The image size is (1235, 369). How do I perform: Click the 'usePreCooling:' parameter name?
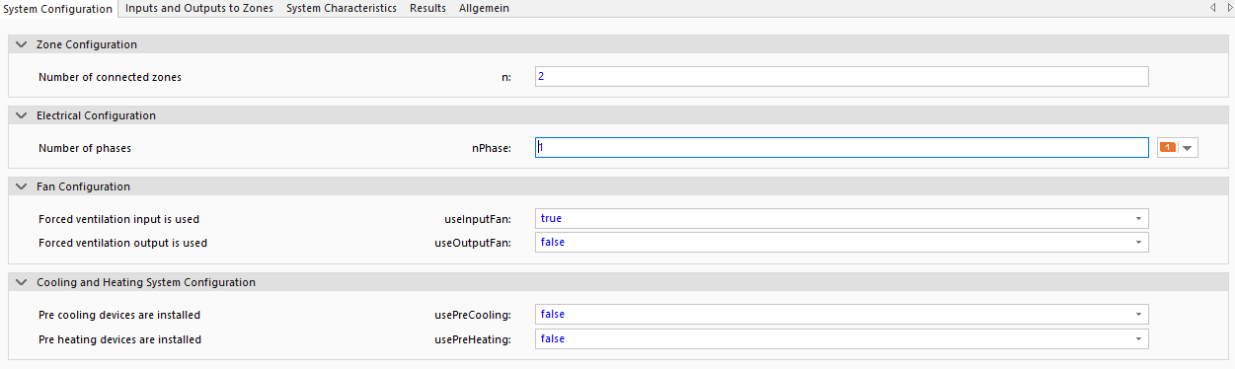(474, 315)
